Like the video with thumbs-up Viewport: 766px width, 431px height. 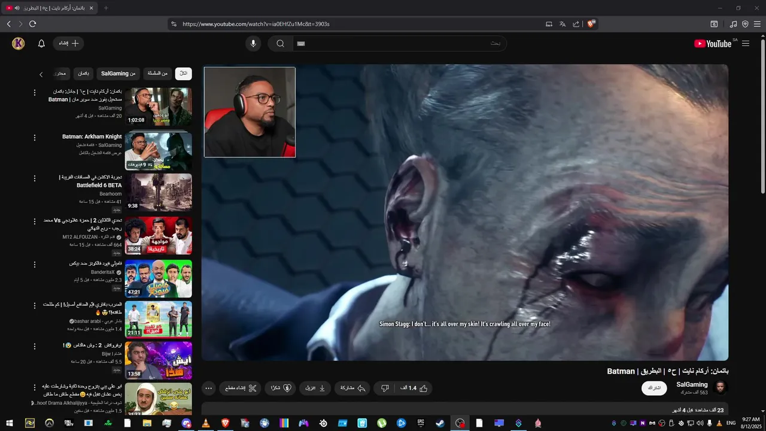tap(414, 388)
